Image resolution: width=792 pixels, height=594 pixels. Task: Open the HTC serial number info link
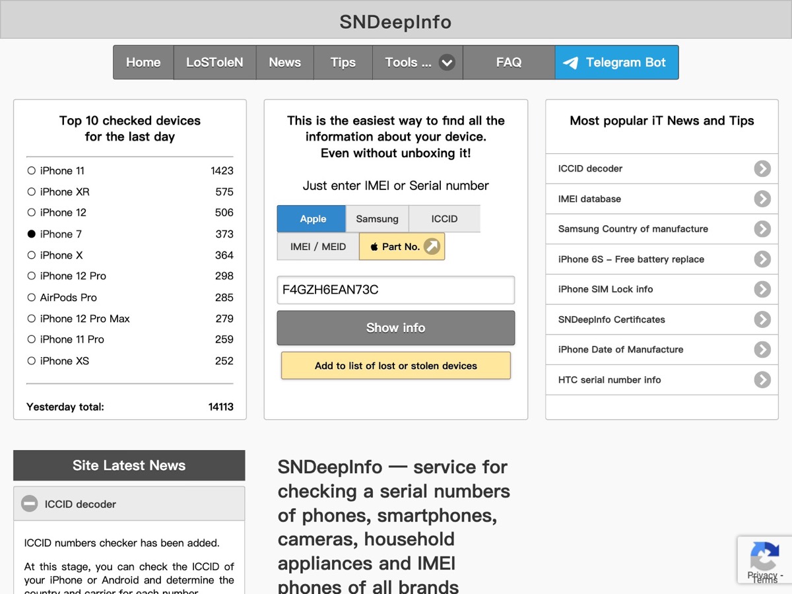662,379
